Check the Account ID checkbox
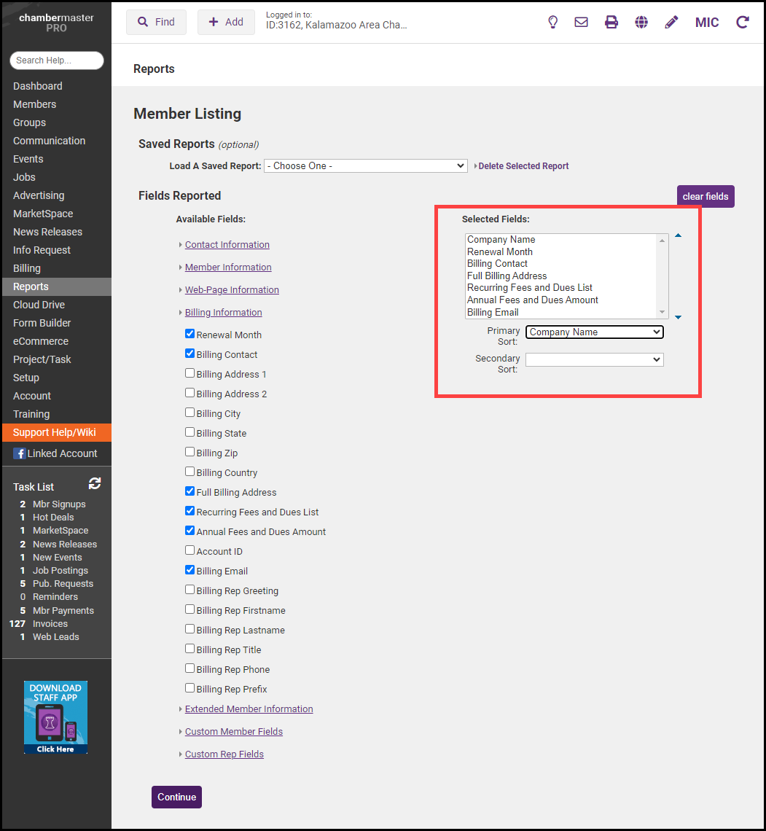 pos(190,551)
